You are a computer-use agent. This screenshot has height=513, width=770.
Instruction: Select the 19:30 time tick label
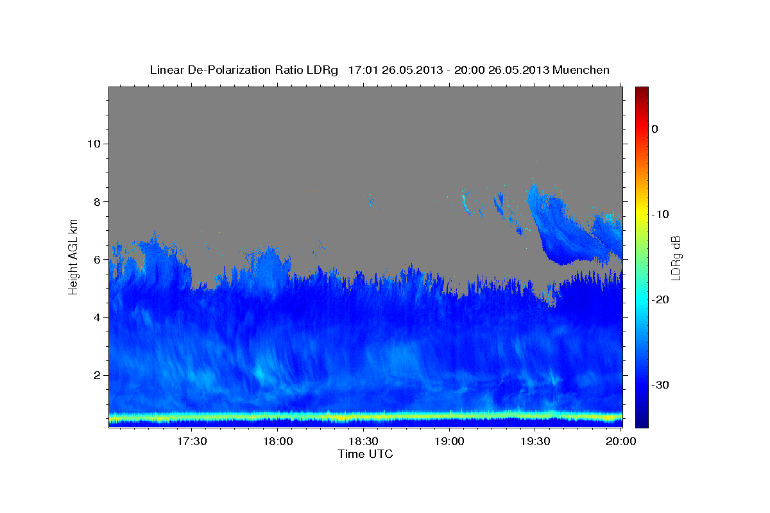535,441
